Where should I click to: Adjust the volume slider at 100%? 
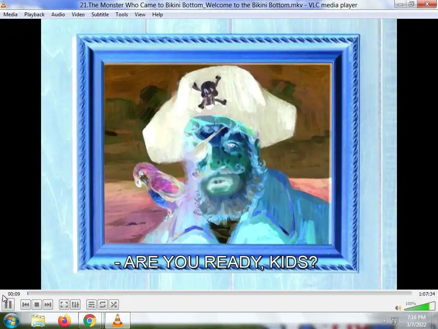419,306
